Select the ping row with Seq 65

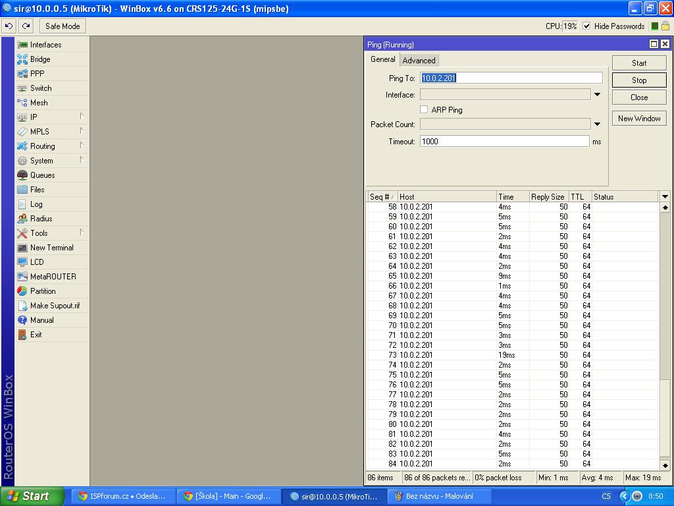(513, 276)
